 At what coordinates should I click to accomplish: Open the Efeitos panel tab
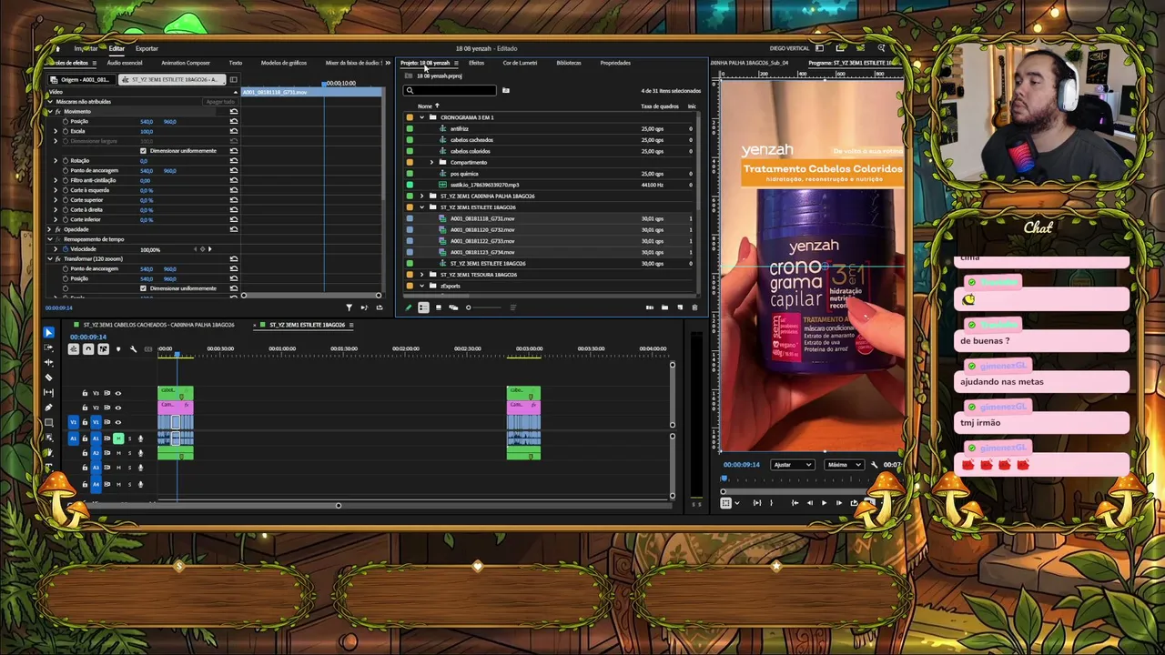point(476,63)
